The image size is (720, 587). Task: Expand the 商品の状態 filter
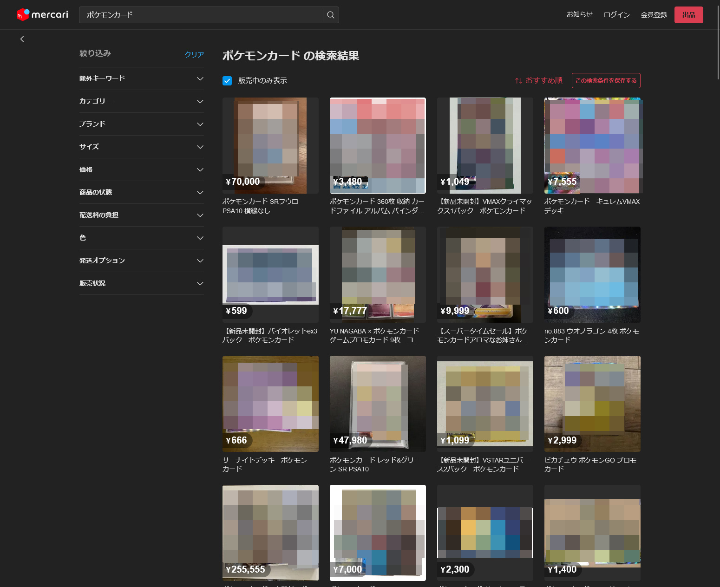(142, 192)
